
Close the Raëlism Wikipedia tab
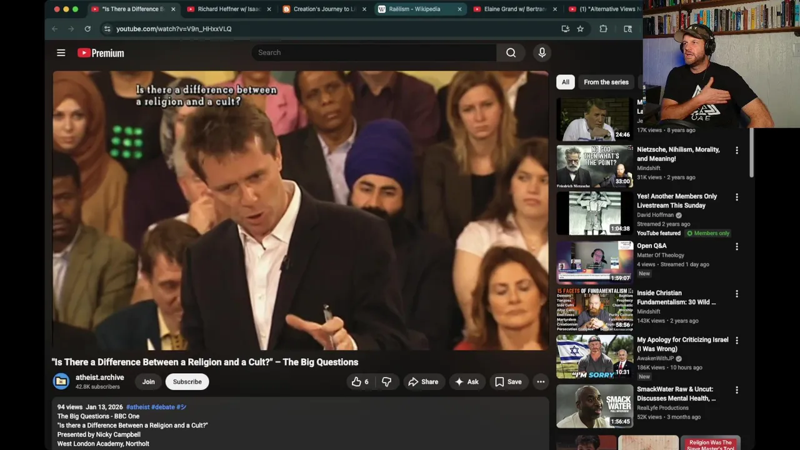[460, 9]
